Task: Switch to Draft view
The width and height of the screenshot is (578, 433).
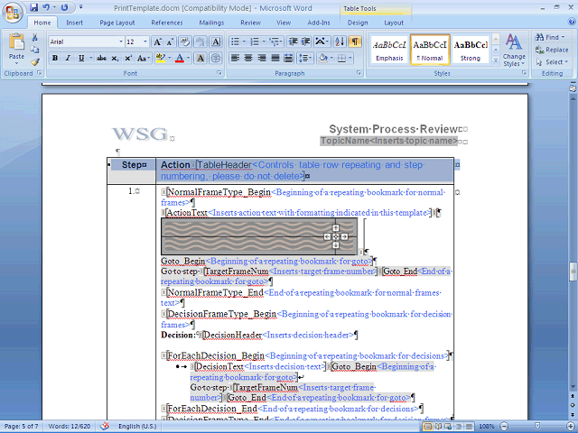Action: click(x=469, y=427)
